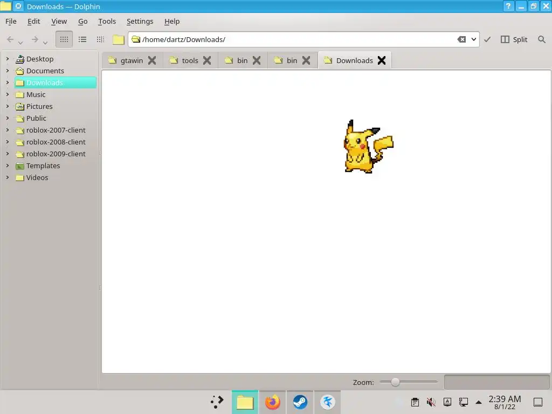This screenshot has height=414, width=552.
Task: Expand the roblox-2007-client tree node
Action: 8,130
